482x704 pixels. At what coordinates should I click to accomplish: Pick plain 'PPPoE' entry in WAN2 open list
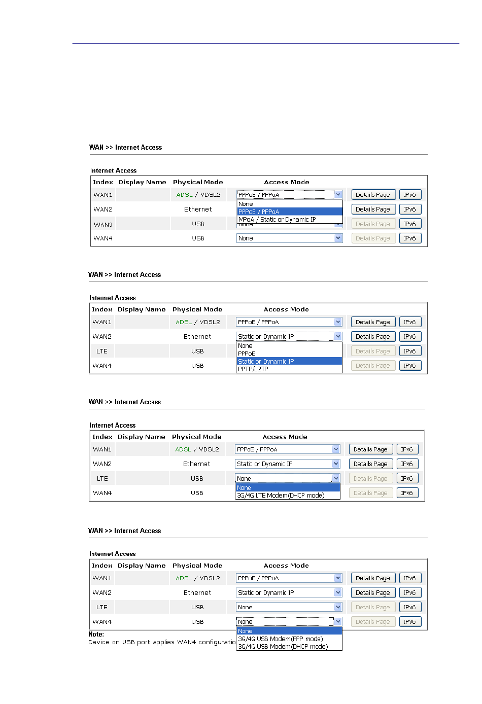click(289, 354)
